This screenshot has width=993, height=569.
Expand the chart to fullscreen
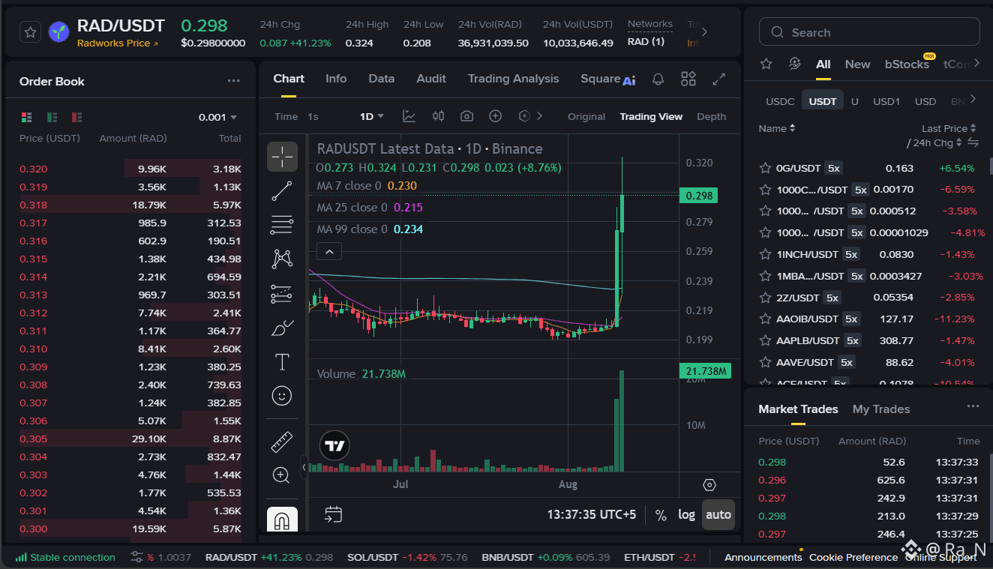pos(718,79)
